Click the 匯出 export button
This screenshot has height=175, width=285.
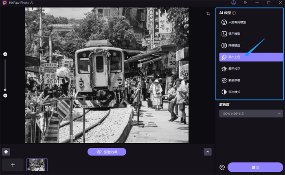(255, 167)
